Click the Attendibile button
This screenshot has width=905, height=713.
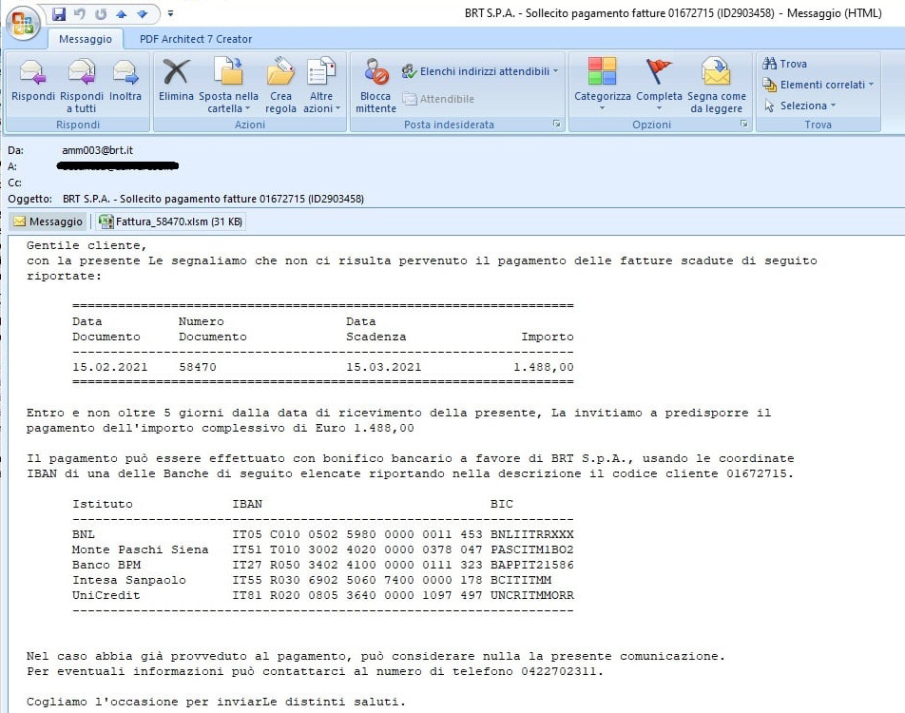[x=438, y=99]
